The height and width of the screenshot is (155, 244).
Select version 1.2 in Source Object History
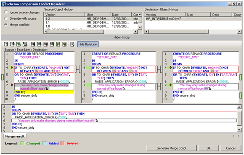91,19
